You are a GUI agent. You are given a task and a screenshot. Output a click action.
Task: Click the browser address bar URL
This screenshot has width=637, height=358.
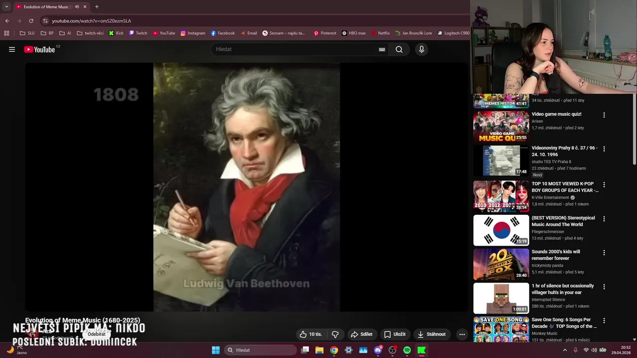tap(92, 21)
